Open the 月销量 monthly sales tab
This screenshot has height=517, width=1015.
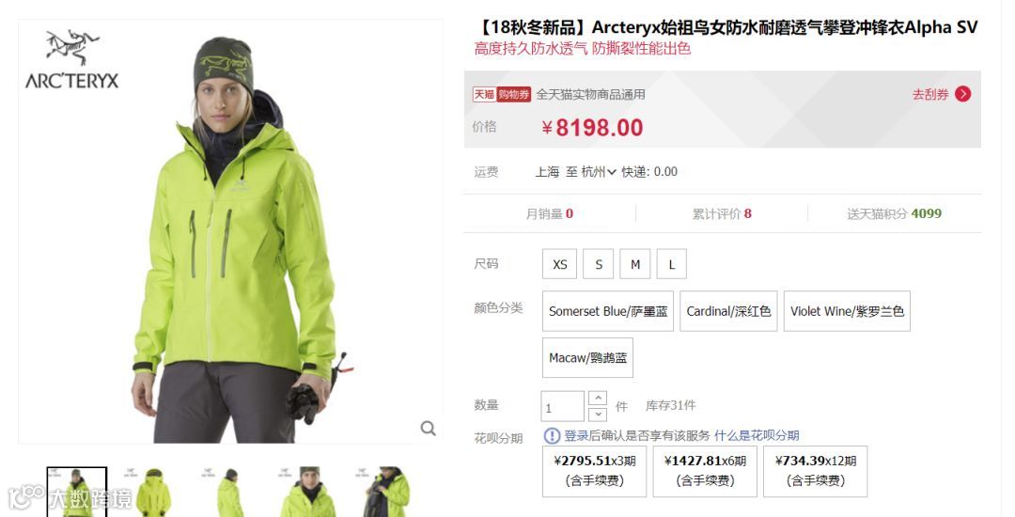[x=550, y=213]
